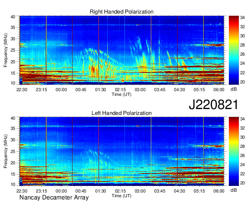
Task: Click the "Right Handed Polarization" plot title
Action: coord(122,12)
